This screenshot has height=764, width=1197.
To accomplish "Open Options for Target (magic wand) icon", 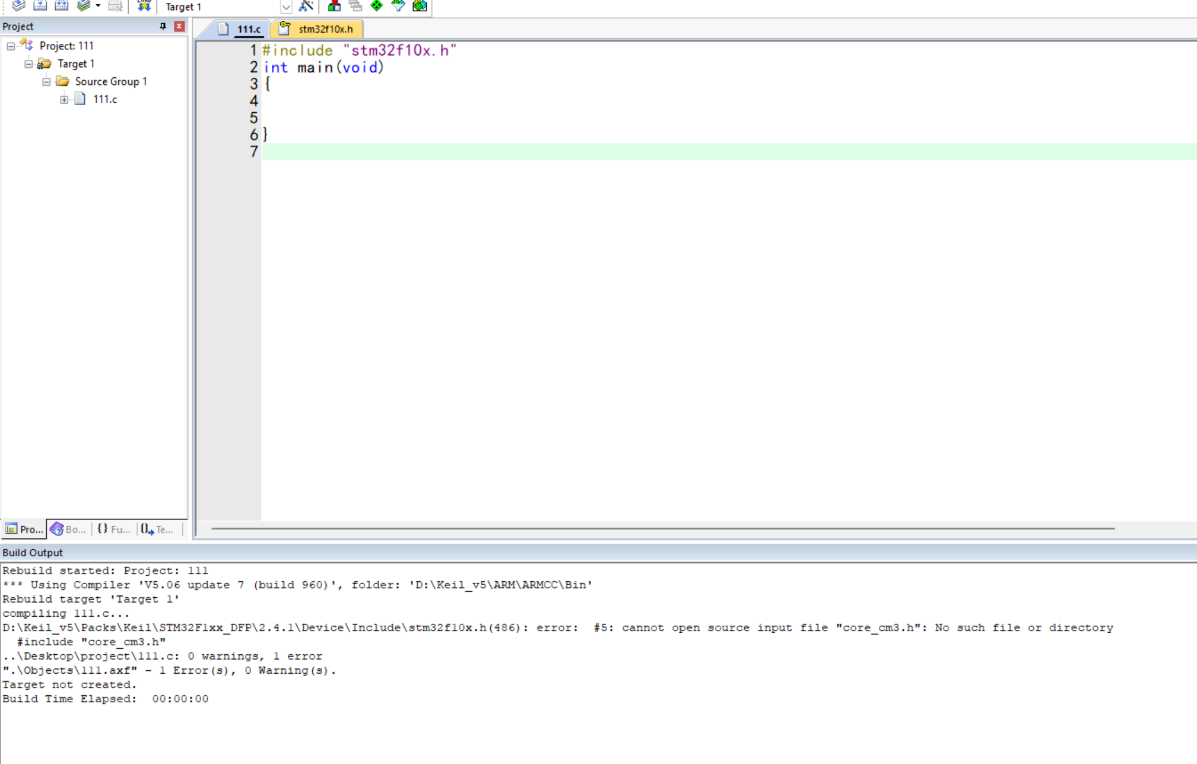I will pyautogui.click(x=306, y=6).
